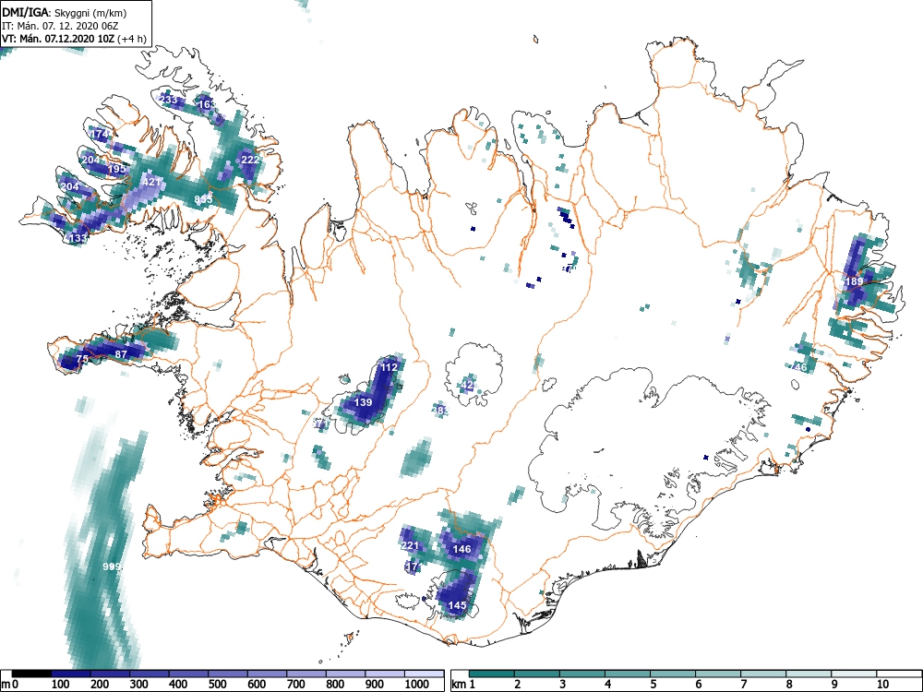The height and width of the screenshot is (692, 923).
Task: Click the 139 visibility value on the map
Action: (x=363, y=402)
